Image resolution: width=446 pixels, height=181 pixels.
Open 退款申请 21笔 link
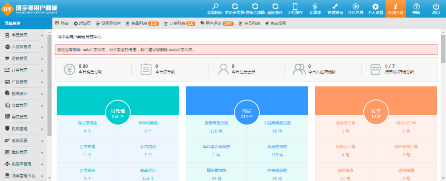pyautogui.click(x=345, y=175)
